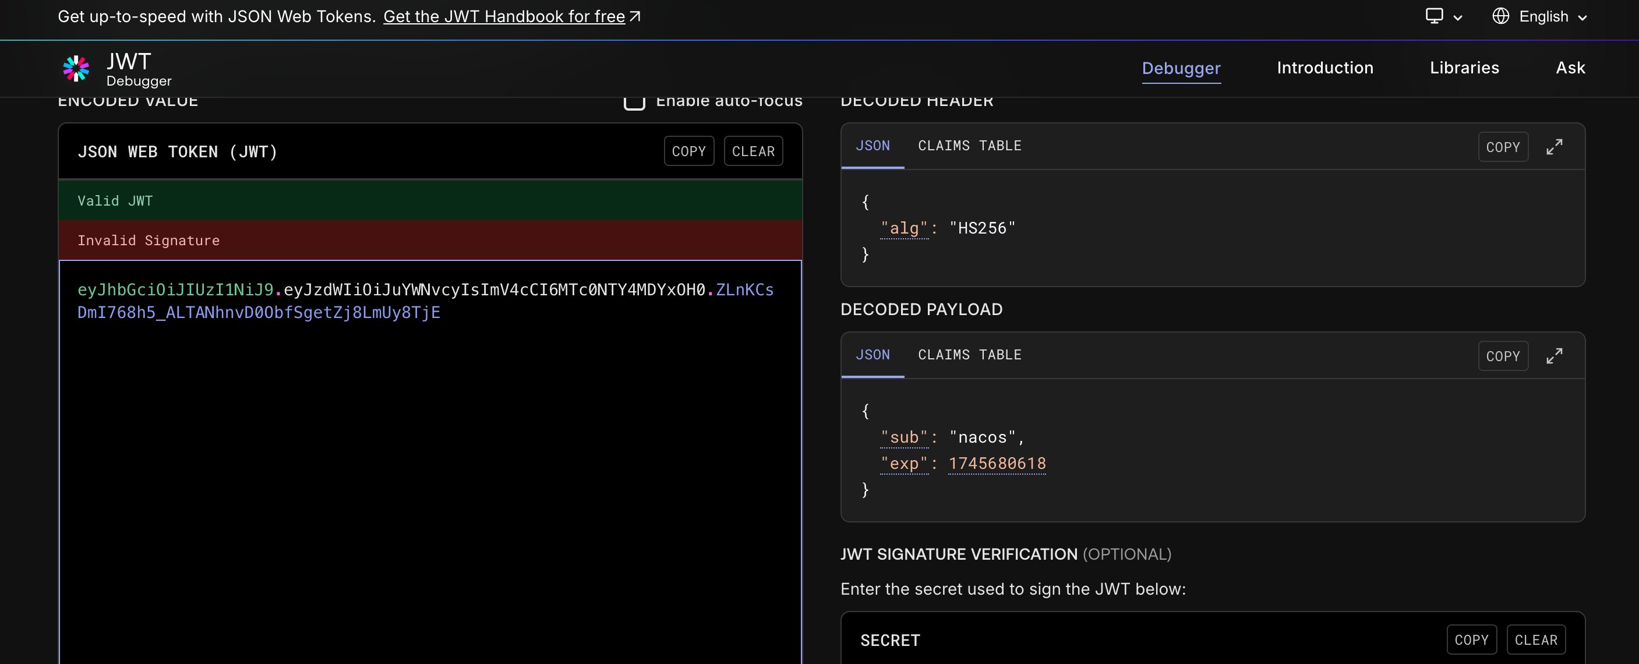Select the JSON tab in decoded payload

click(873, 355)
